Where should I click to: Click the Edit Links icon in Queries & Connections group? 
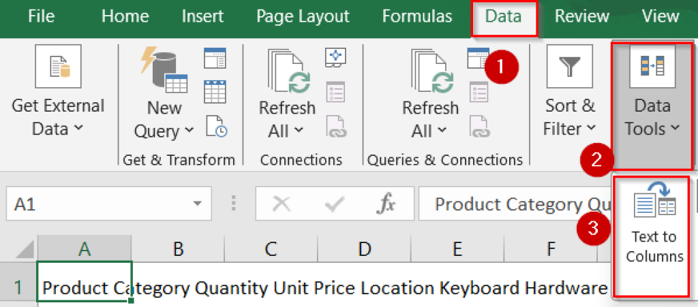pos(480,126)
